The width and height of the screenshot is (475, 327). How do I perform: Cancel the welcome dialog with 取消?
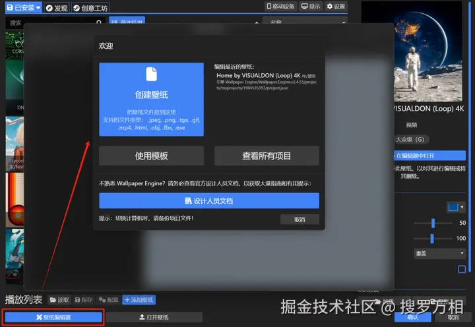point(300,220)
